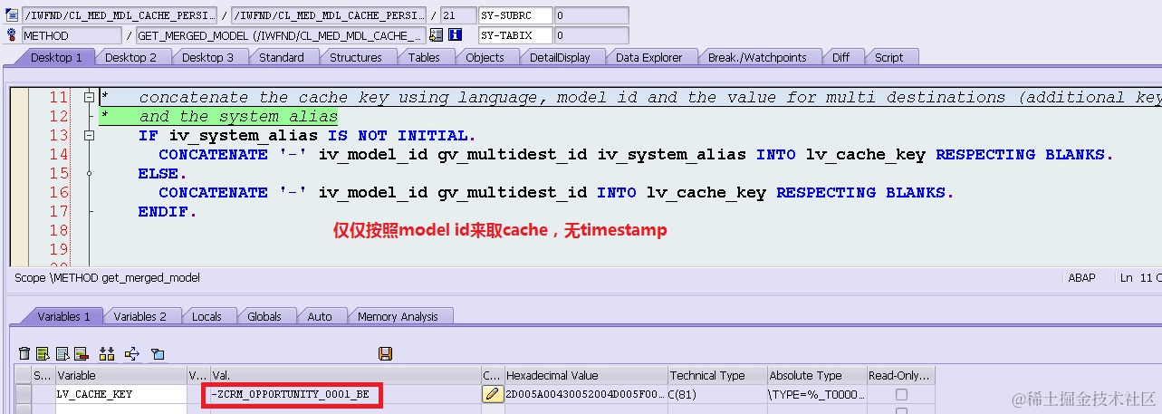The image size is (1162, 414).
Task: Click the blue fork arrows services icon
Action: coord(132,353)
